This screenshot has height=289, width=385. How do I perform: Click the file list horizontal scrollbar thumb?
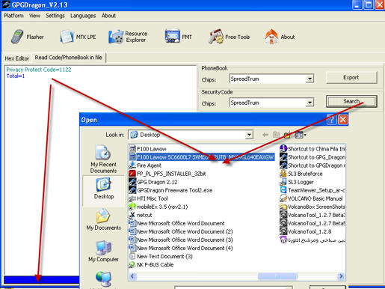pos(277,276)
